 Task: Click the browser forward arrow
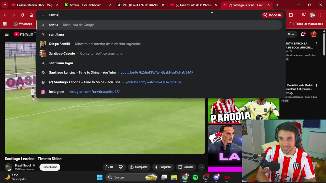click(14, 15)
